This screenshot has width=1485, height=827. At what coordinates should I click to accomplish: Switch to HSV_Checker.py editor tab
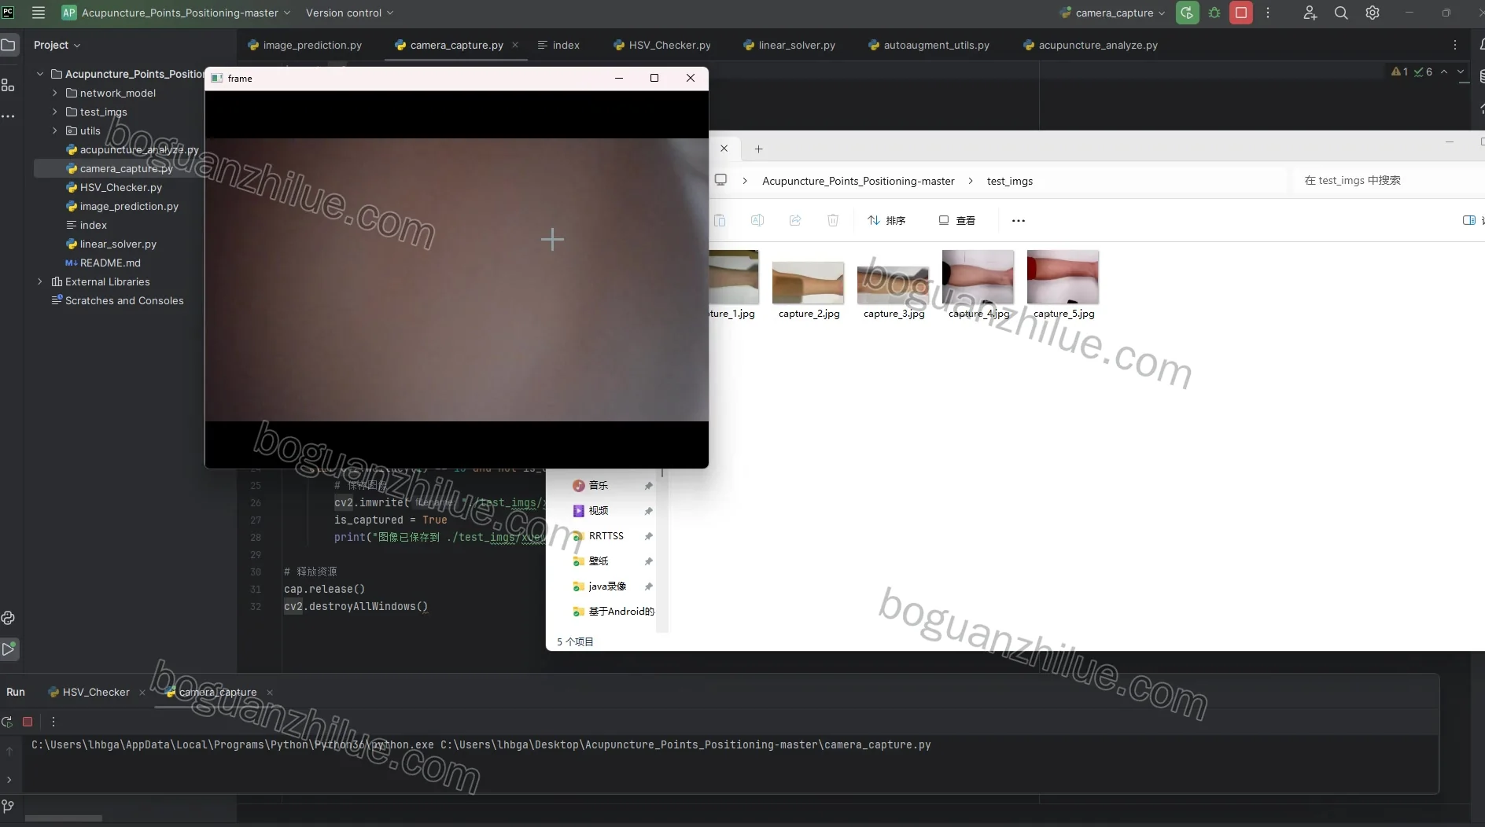pyautogui.click(x=662, y=45)
